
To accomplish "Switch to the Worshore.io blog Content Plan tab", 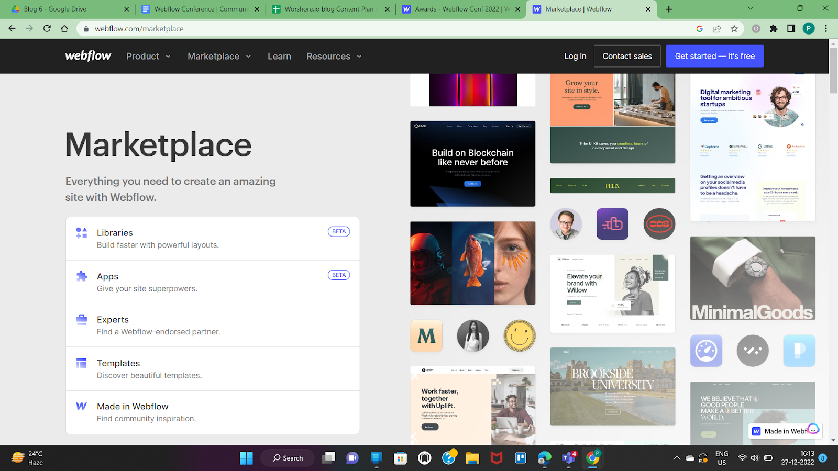I will tap(331, 9).
